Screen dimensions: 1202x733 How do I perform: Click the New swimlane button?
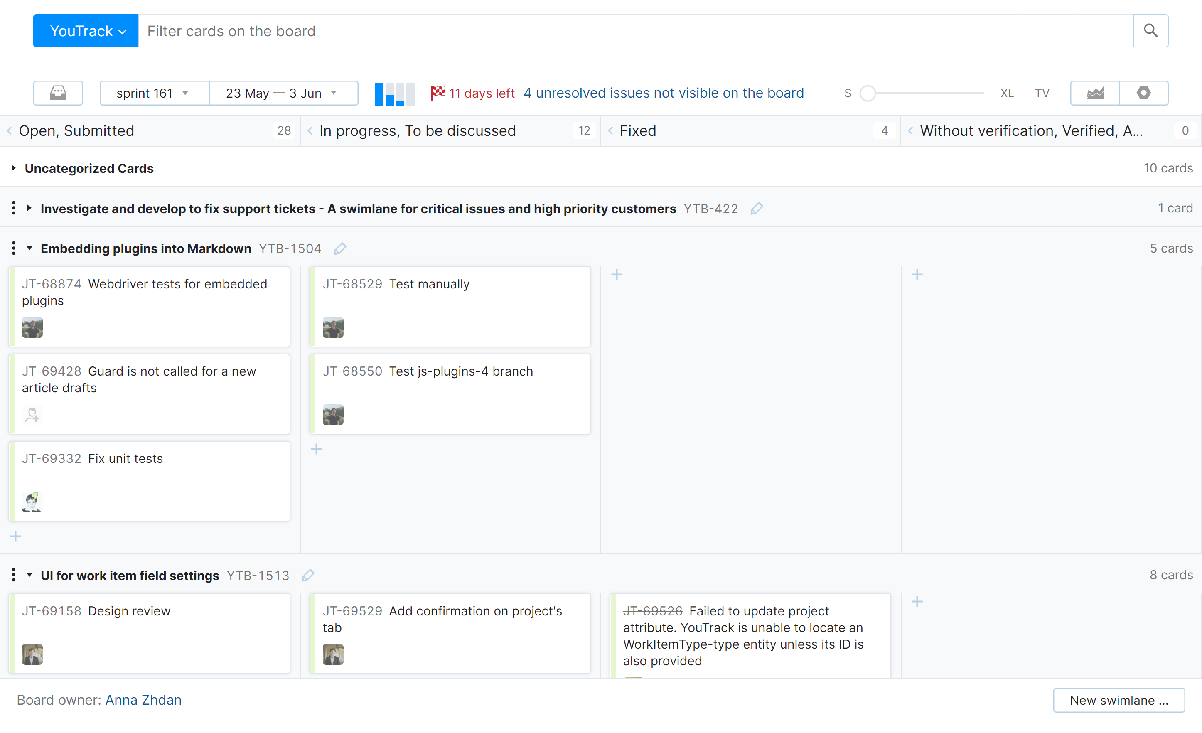click(1118, 700)
